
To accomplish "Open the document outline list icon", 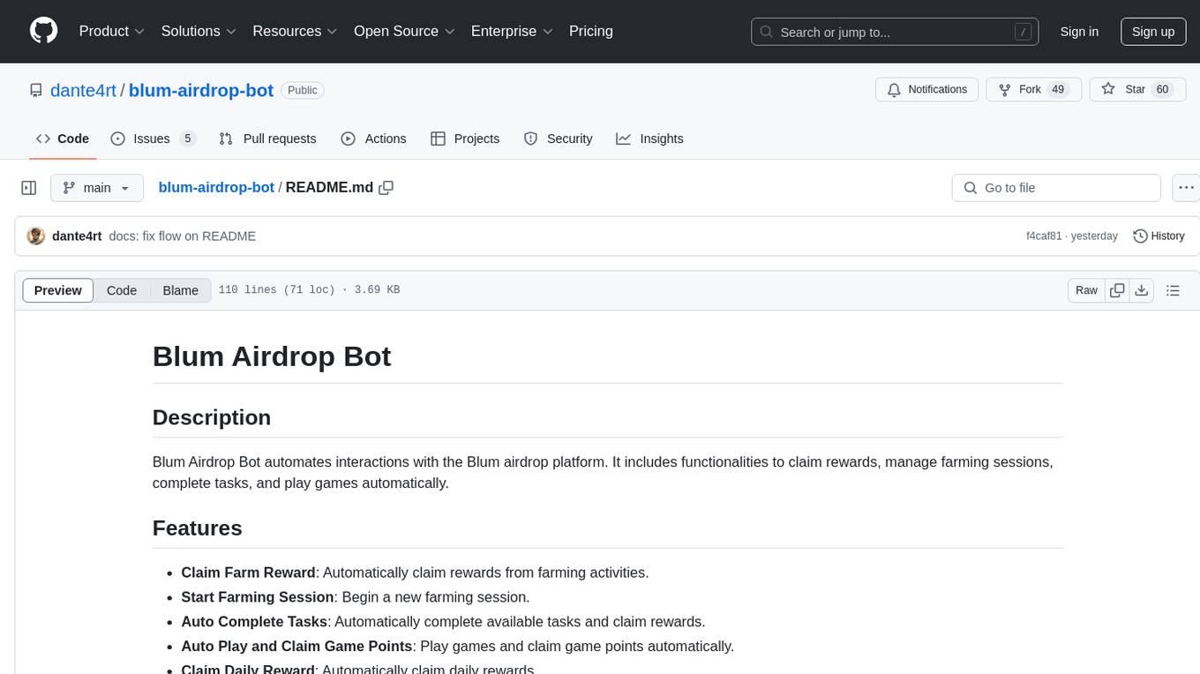I will (x=1173, y=290).
